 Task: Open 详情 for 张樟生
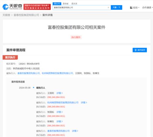[59, 121]
